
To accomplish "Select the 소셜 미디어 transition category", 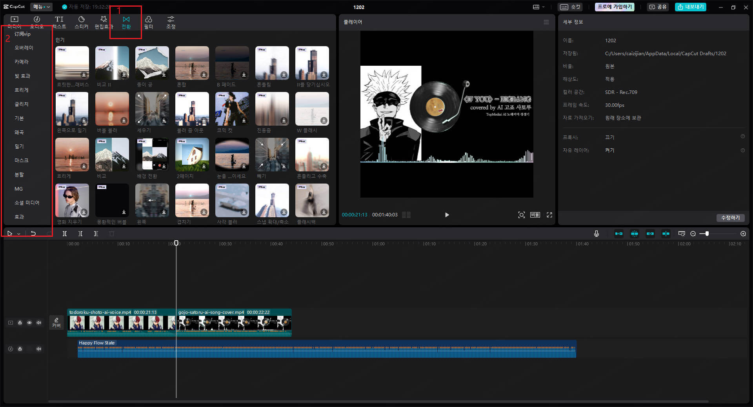I will point(27,203).
